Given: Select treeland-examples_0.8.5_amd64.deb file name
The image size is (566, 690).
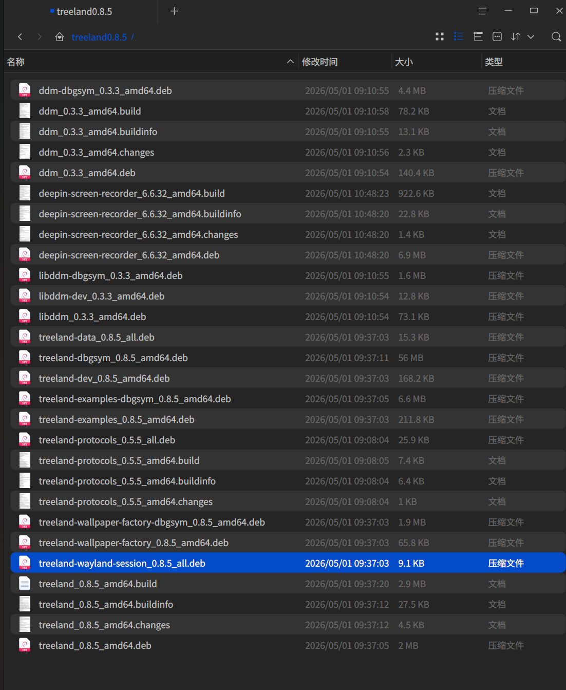Looking at the screenshot, I should (x=117, y=419).
